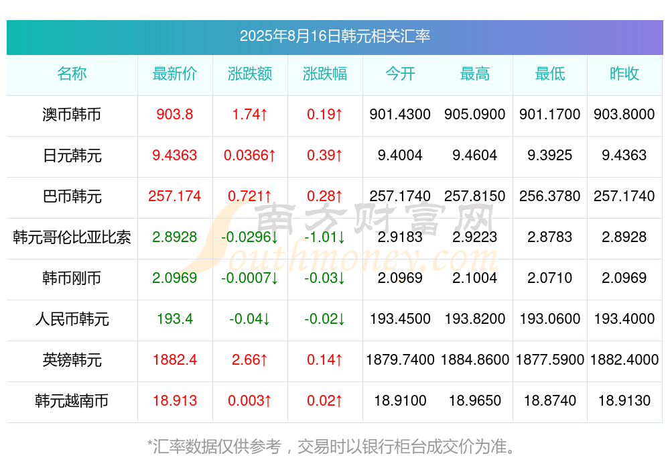Click the '英镑韩元' row name

point(72,360)
